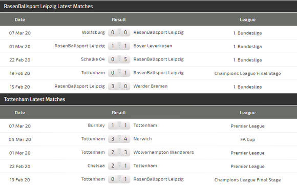Click the 2:3 Wolverhampton score result
This screenshot has height=186, width=297.
click(x=119, y=153)
